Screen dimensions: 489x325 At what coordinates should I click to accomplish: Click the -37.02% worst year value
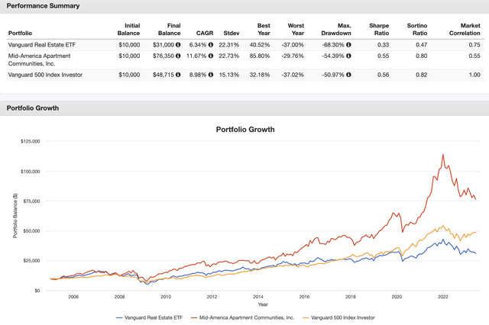pos(293,75)
